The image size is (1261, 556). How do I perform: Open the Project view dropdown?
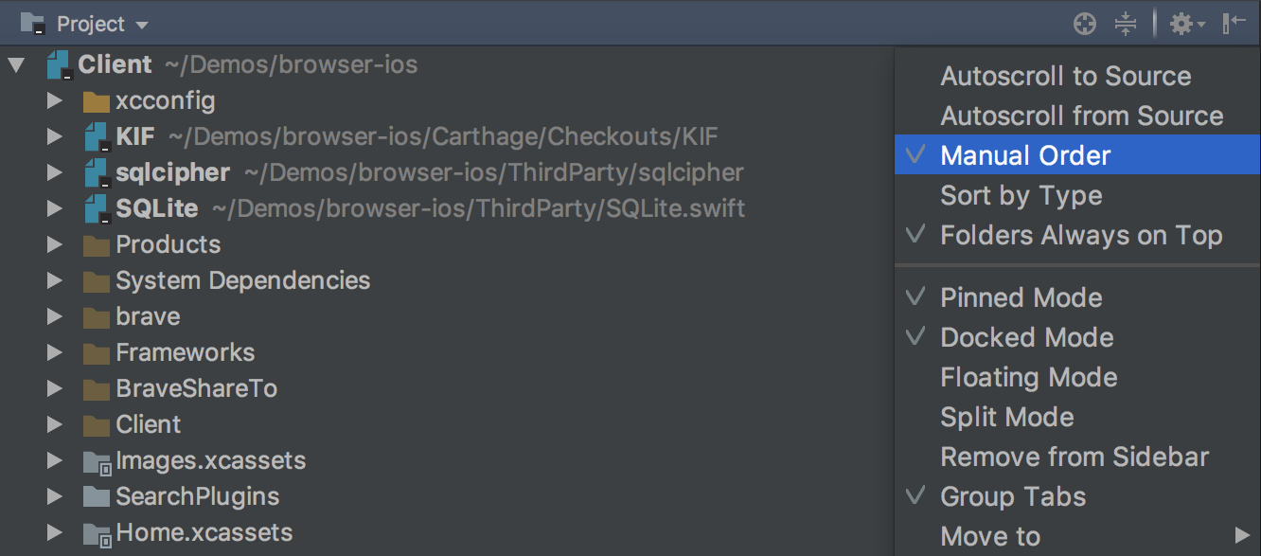[102, 24]
